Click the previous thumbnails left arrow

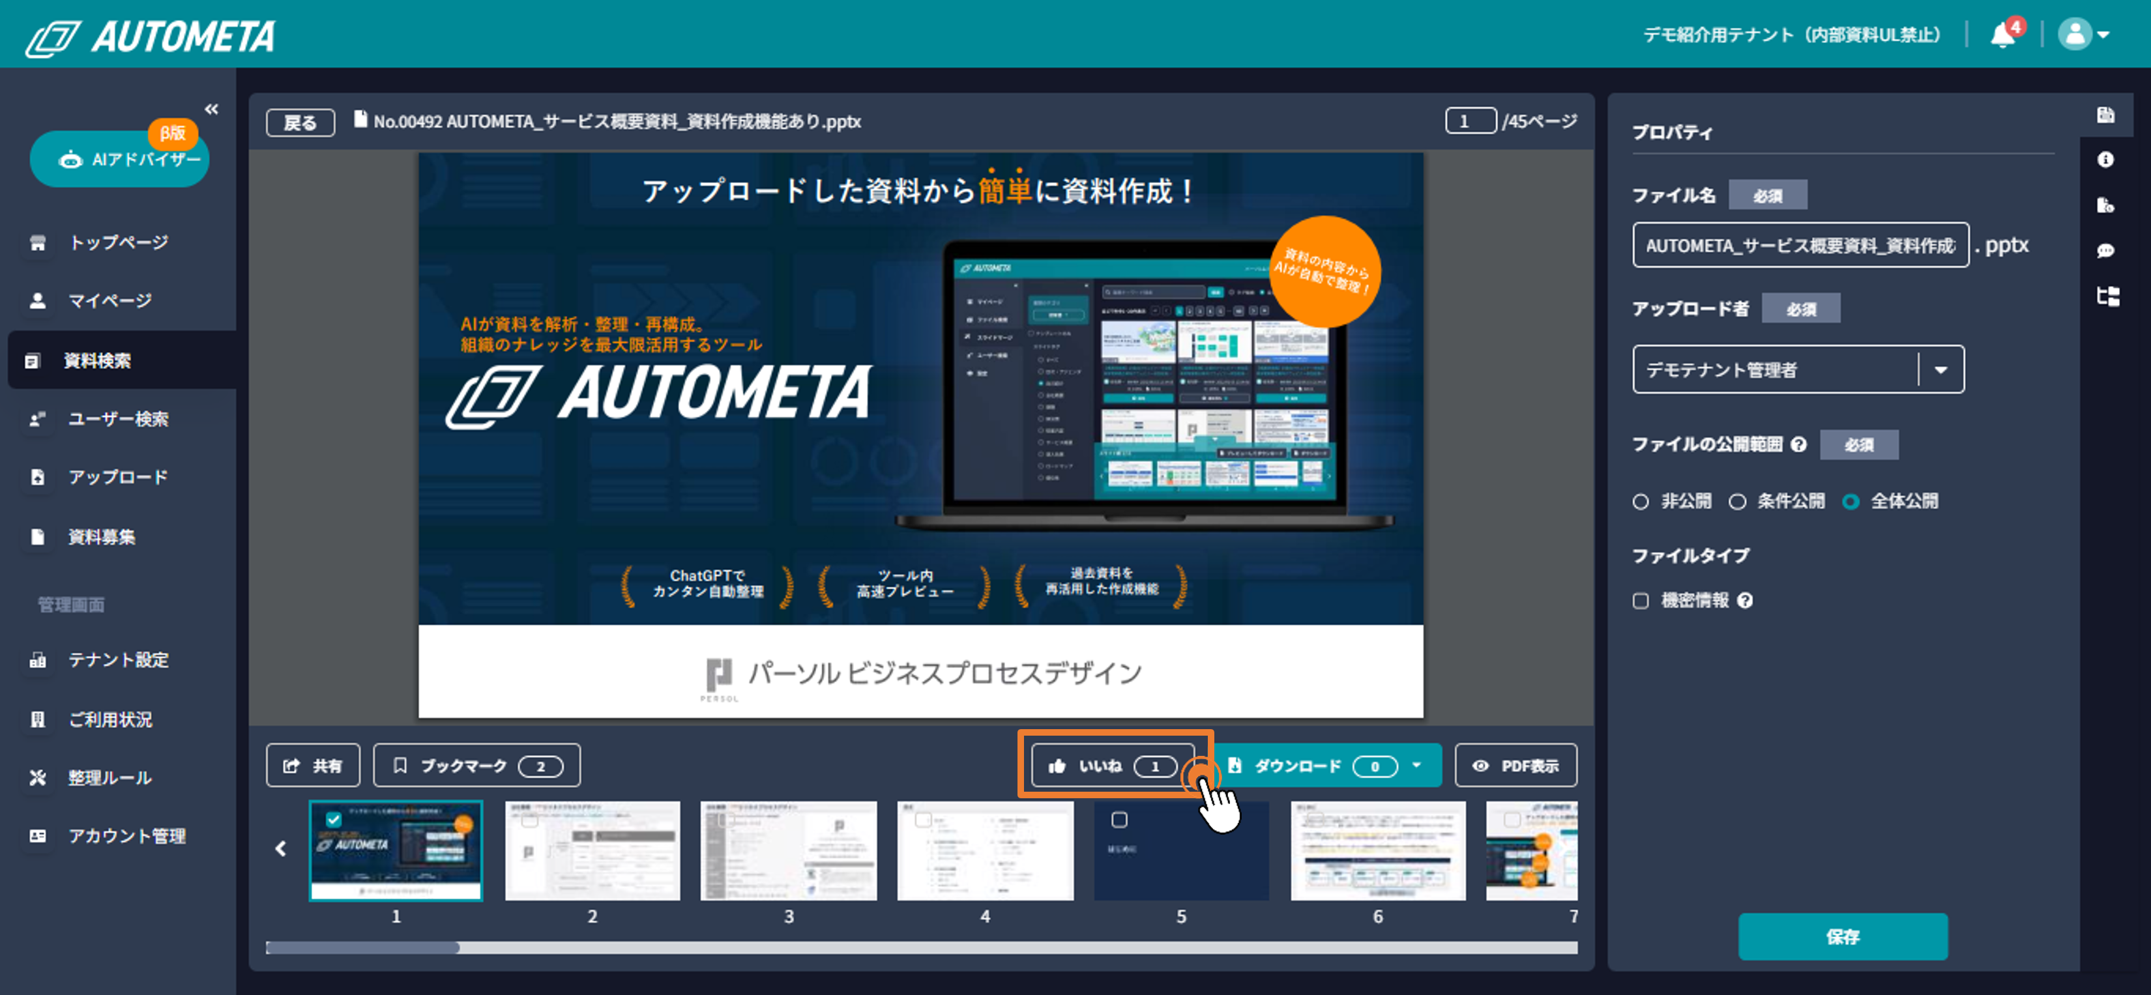[280, 850]
